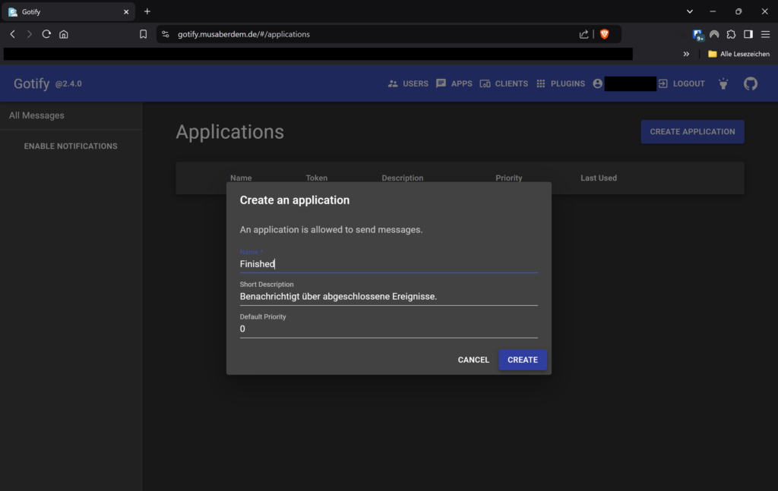This screenshot has height=491, width=778.
Task: Toggle the light bulb theme icon
Action: 723,83
